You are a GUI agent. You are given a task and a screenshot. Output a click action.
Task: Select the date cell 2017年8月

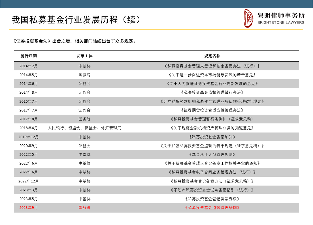tap(29, 119)
